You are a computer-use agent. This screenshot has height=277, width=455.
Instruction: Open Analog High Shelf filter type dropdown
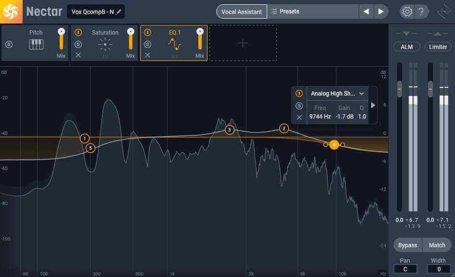(x=338, y=94)
